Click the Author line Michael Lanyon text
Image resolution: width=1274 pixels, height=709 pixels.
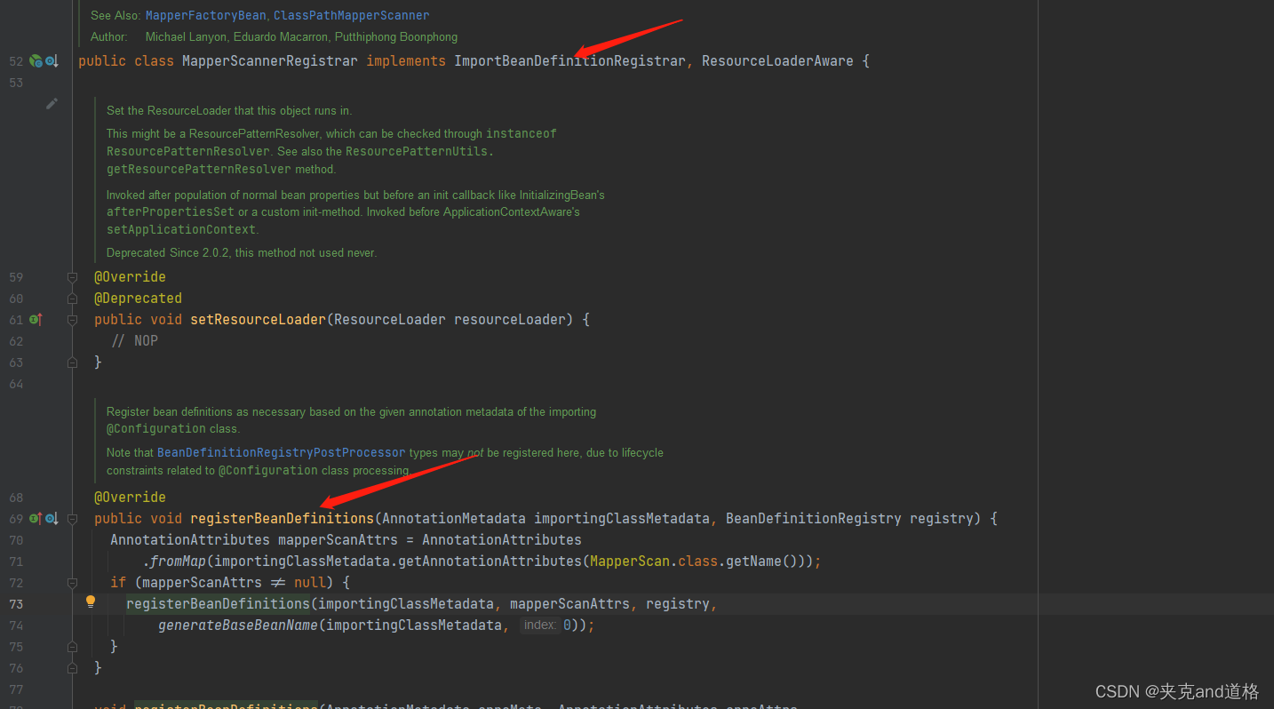pos(187,37)
